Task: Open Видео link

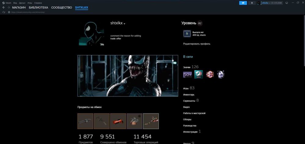Action: 186,107
